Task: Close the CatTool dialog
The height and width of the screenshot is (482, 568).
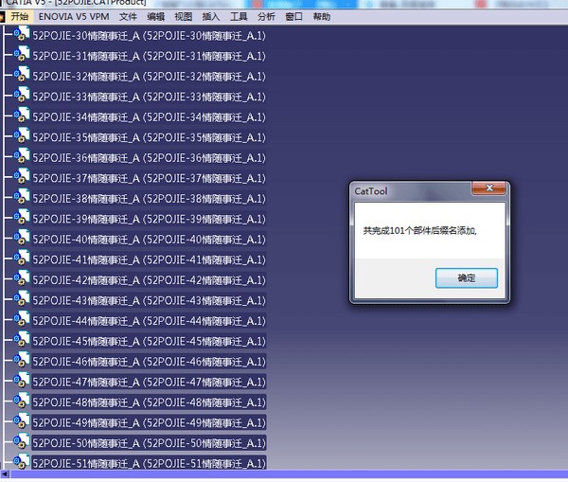Action: tap(488, 187)
